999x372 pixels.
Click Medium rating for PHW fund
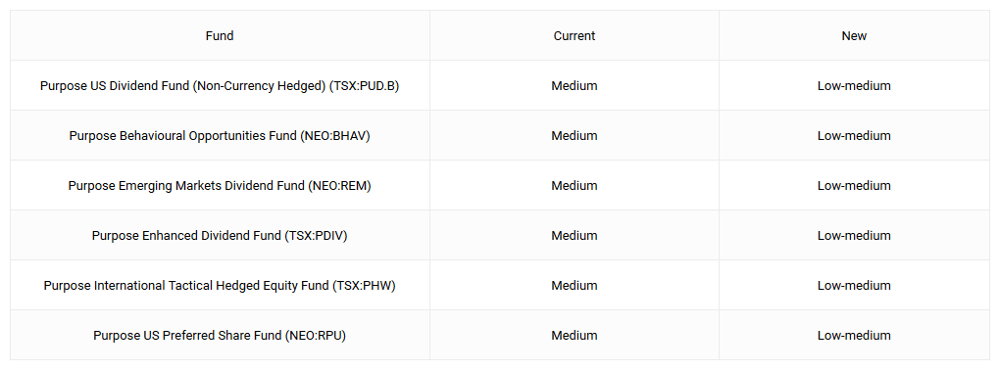pos(574,286)
